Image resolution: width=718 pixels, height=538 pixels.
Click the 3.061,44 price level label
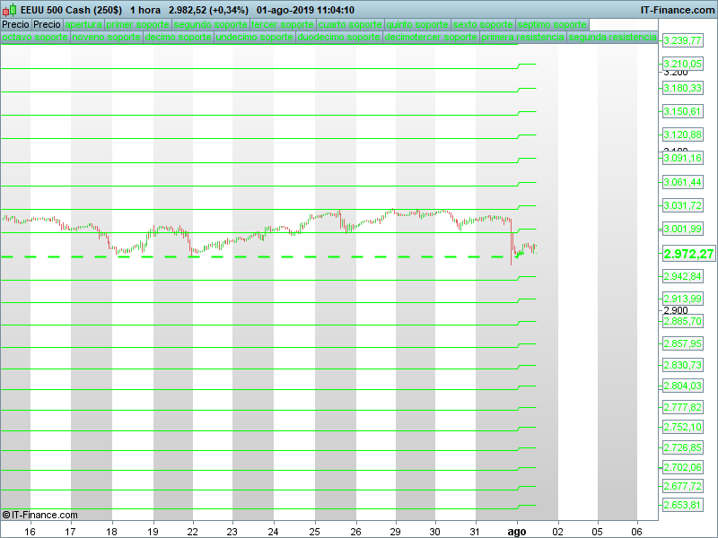click(683, 182)
